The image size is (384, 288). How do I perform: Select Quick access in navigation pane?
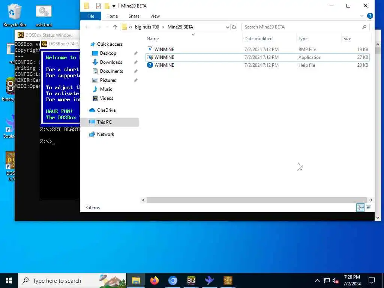tap(110, 44)
